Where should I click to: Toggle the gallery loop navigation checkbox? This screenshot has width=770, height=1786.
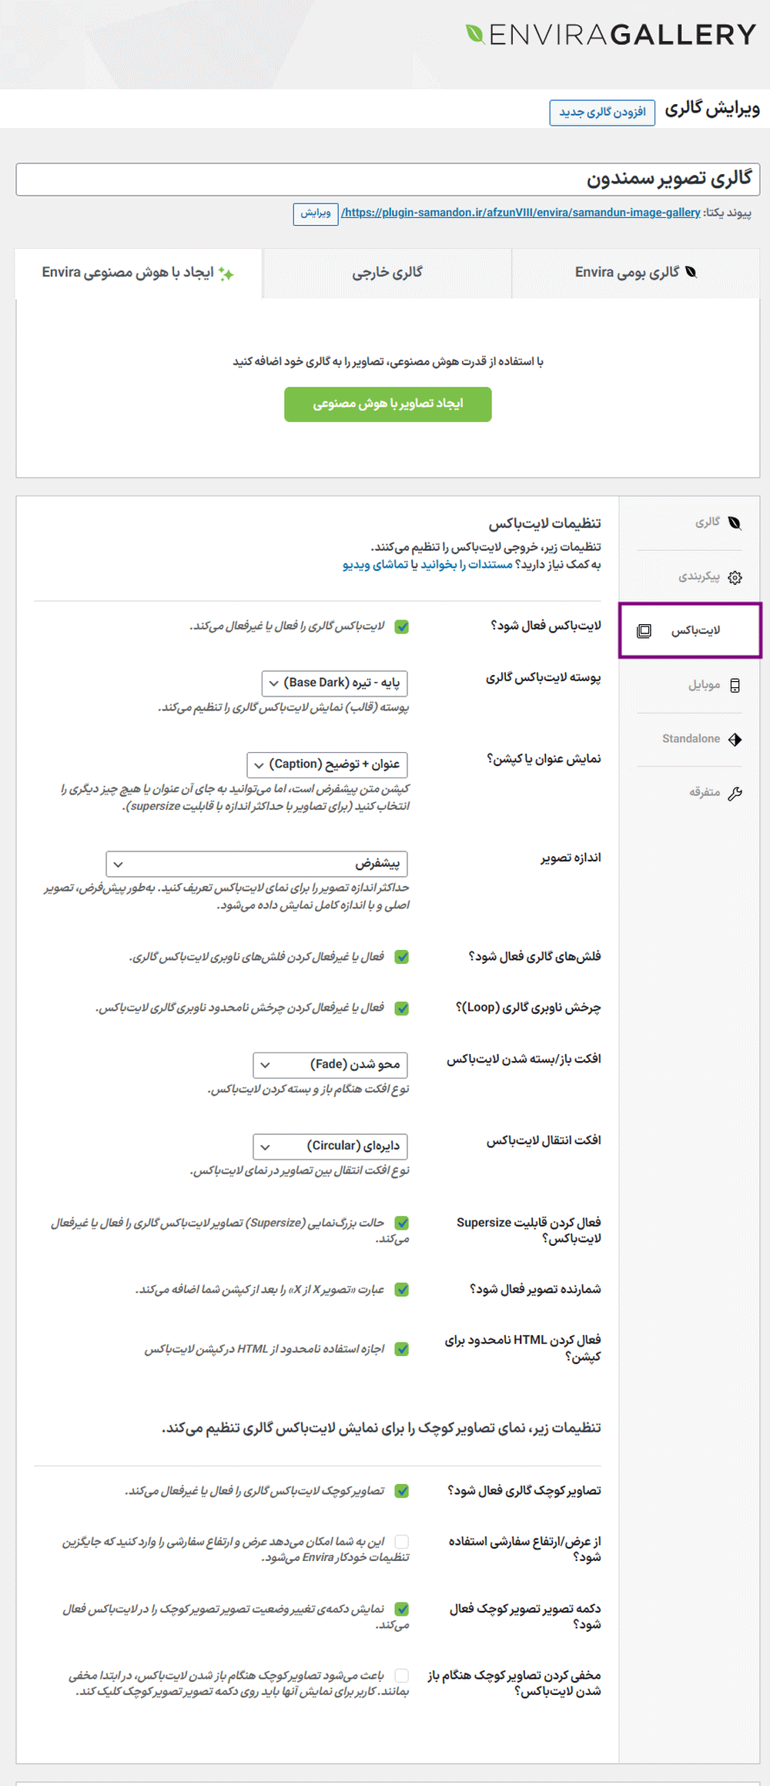pos(401,1008)
